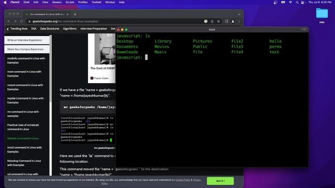
Task: Open the browser three-dot menu
Action: coord(239,21)
